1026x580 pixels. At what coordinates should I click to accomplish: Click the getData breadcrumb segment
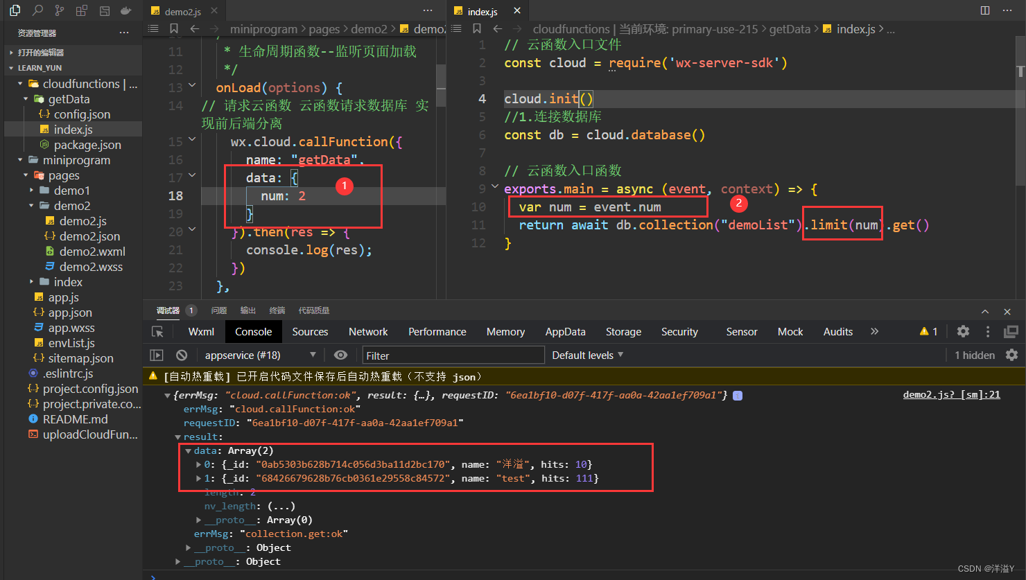pos(790,29)
